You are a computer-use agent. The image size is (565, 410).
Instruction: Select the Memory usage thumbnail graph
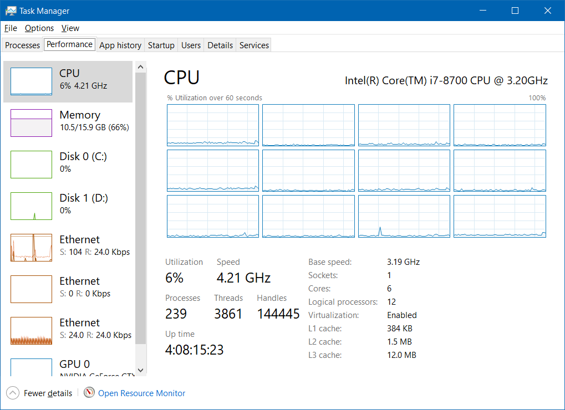(31, 123)
